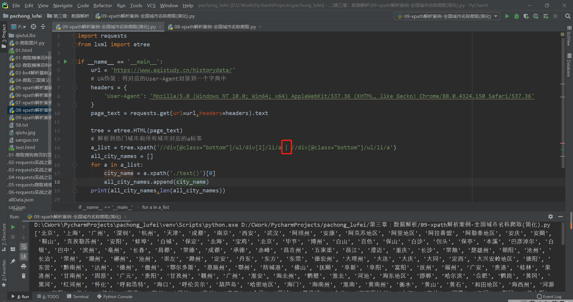
Task: Select qiutu.jpg in project tree
Action: pyautogui.click(x=25, y=132)
